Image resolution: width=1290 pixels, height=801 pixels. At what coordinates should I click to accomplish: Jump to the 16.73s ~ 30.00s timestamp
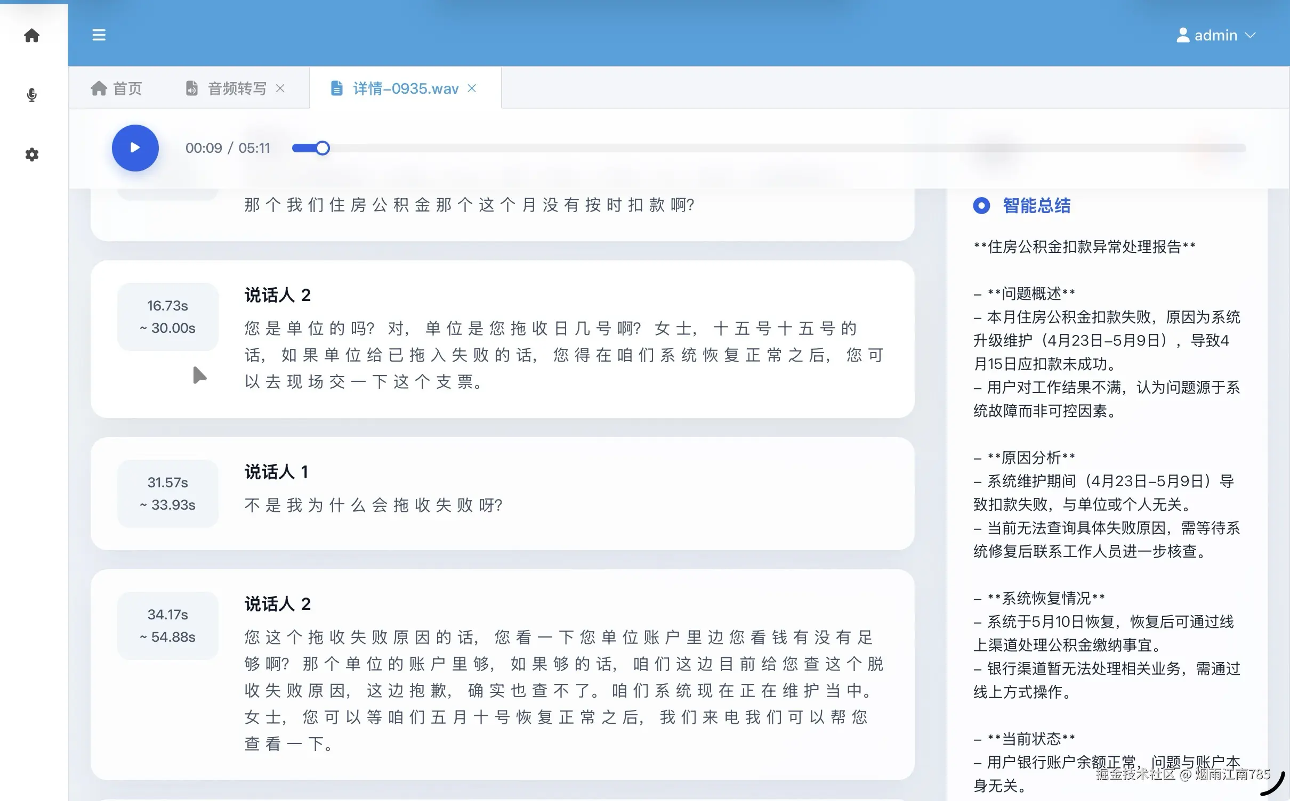coord(167,317)
